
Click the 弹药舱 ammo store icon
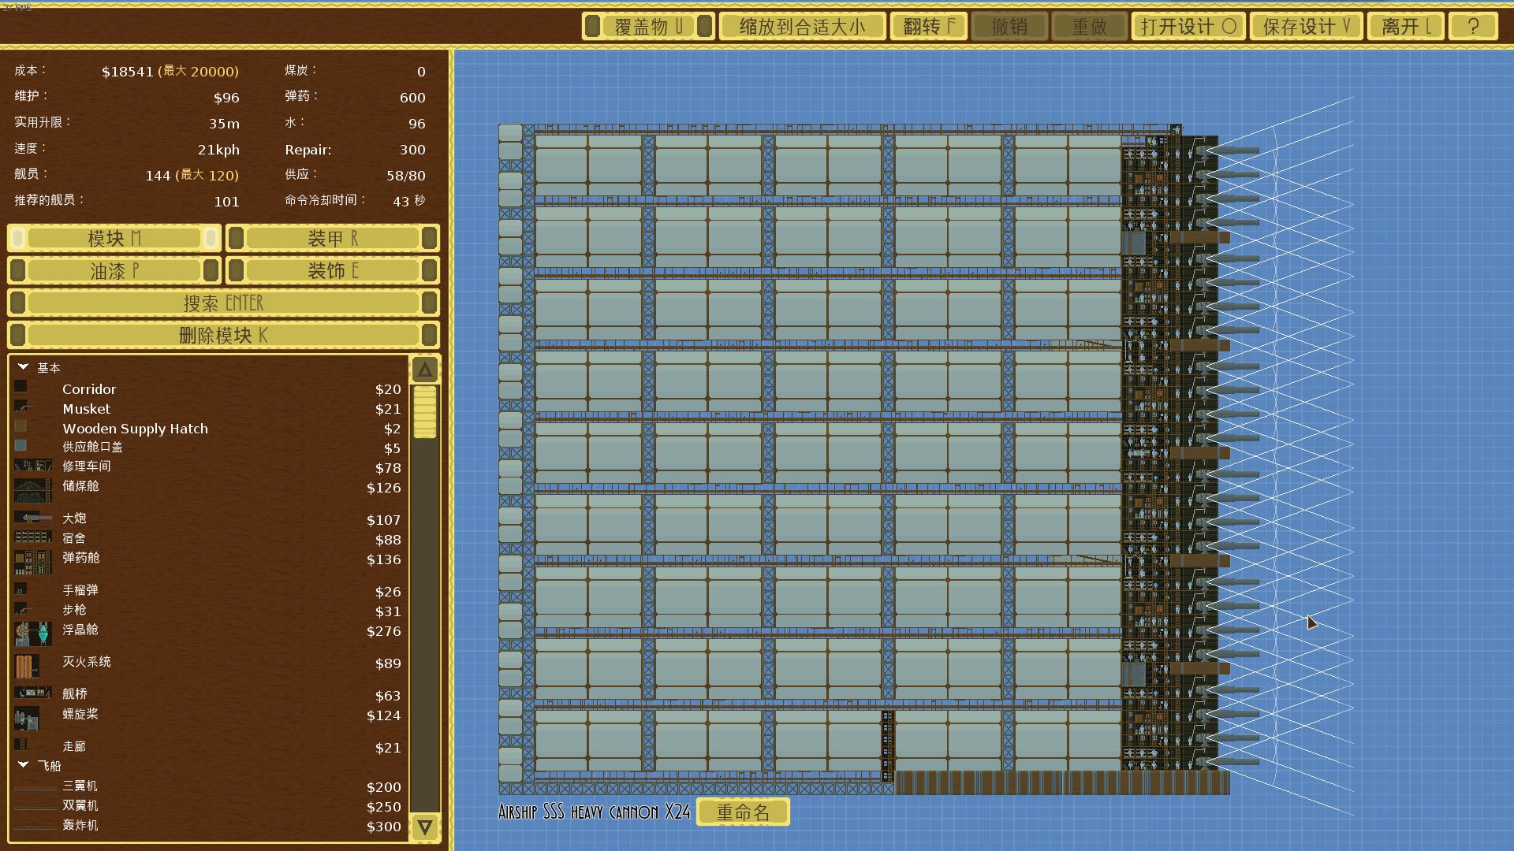click(x=33, y=562)
